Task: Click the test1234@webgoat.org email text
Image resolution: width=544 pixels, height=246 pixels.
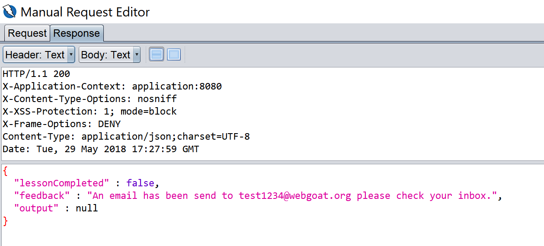Action: (x=295, y=195)
